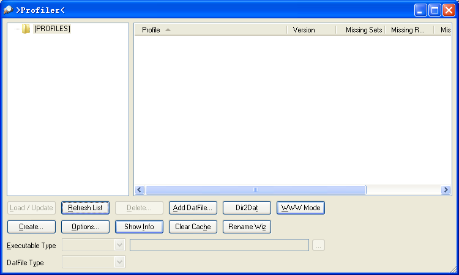
Task: Click the Create... button
Action: pos(31,227)
